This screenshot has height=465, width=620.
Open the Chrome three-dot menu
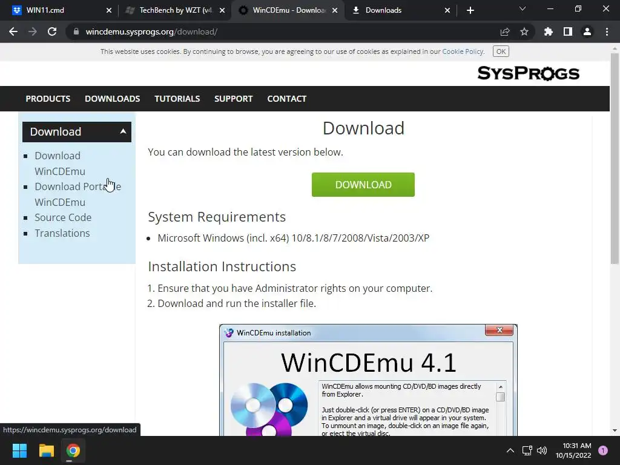click(607, 31)
